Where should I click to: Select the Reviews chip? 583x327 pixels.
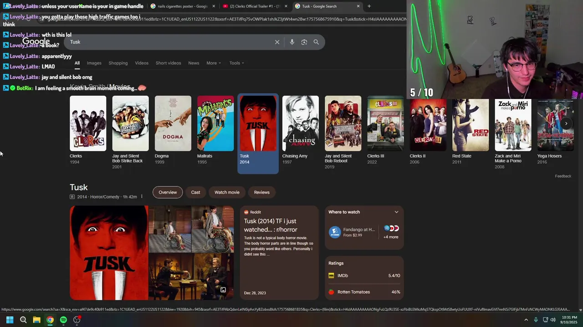261,192
